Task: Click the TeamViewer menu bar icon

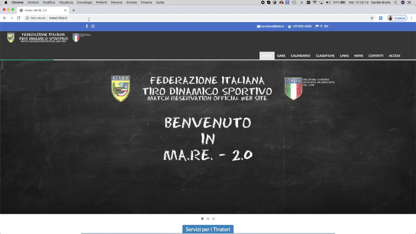Action: [288, 2]
